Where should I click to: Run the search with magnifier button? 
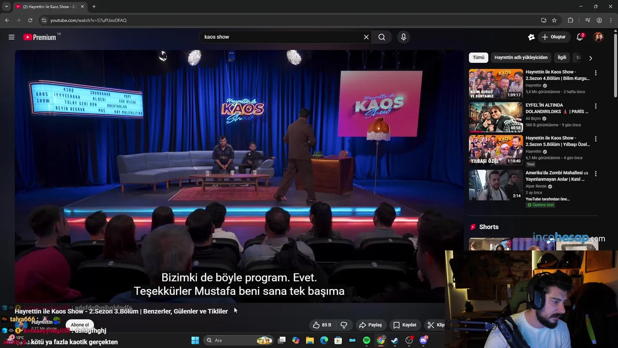click(381, 37)
